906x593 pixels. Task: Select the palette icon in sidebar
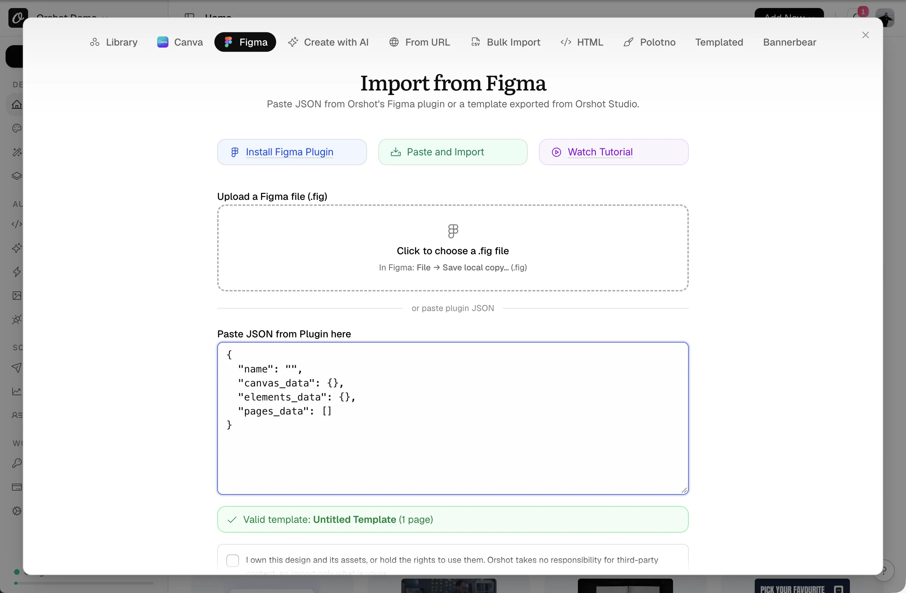pyautogui.click(x=17, y=128)
